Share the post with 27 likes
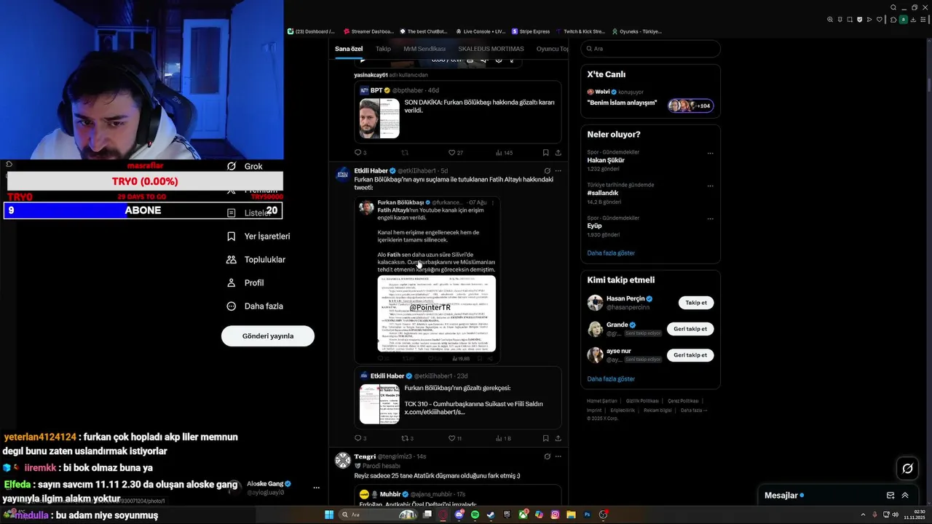Viewport: 932px width, 524px height. coord(558,153)
